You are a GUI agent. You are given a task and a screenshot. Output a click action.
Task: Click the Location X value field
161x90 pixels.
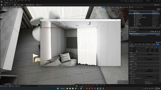point(147,48)
